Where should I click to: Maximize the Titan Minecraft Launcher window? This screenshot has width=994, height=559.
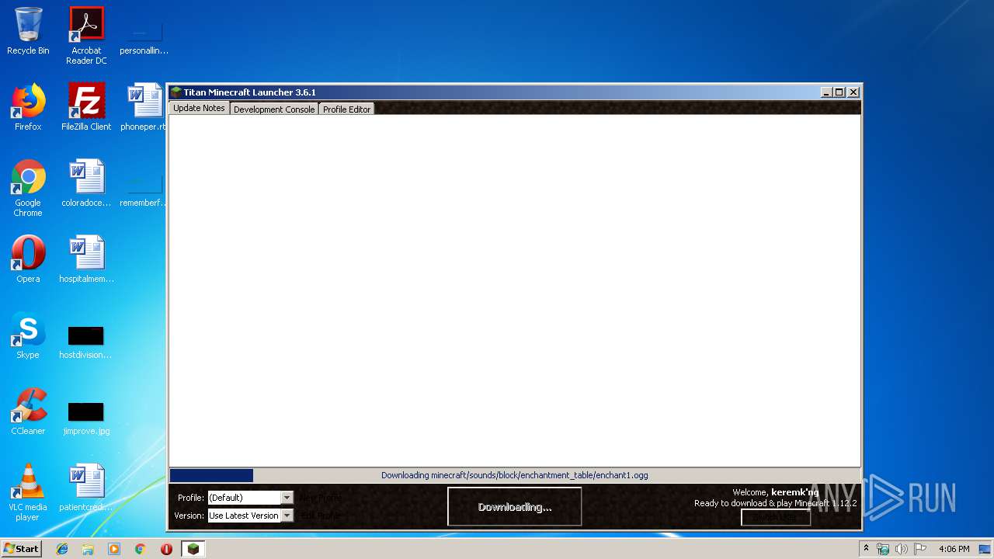pos(839,92)
